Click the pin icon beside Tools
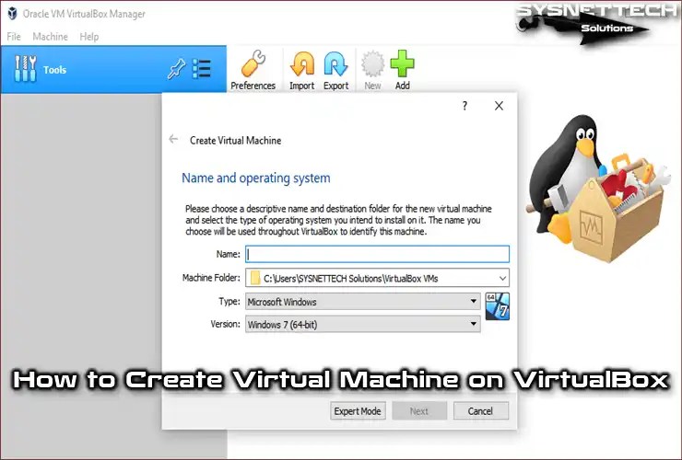Image resolution: width=682 pixels, height=460 pixels. pyautogui.click(x=176, y=69)
